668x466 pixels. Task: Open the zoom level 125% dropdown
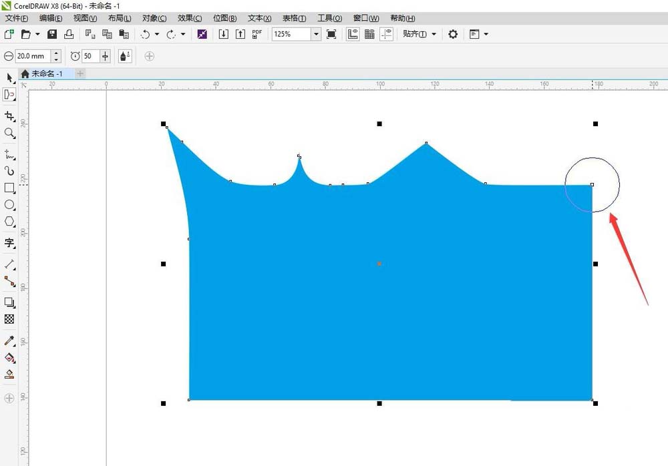[x=316, y=34]
